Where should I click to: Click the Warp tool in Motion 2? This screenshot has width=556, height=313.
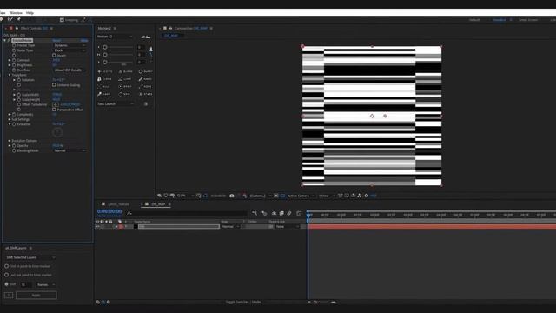104,94
